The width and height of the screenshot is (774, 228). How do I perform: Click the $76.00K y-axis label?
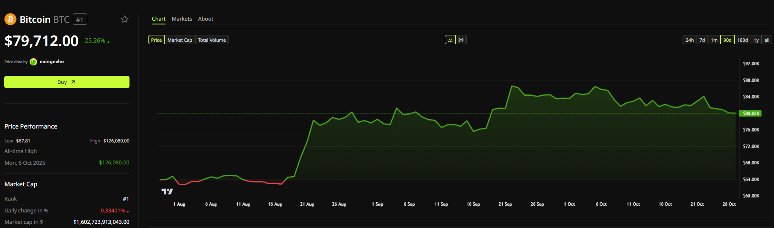click(x=751, y=129)
